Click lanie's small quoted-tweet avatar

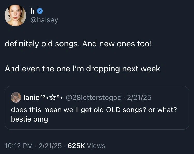pos(16,97)
